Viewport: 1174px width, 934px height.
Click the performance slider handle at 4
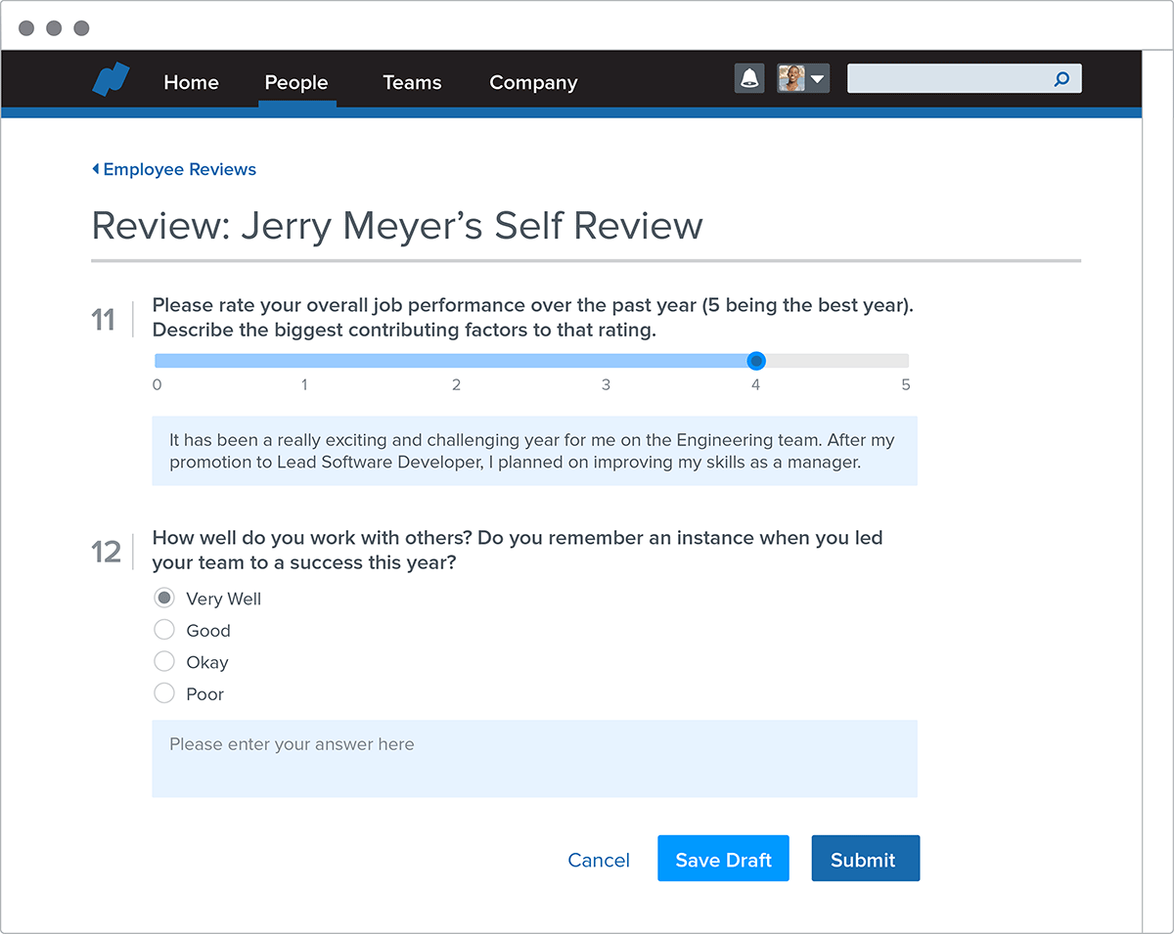pos(756,361)
